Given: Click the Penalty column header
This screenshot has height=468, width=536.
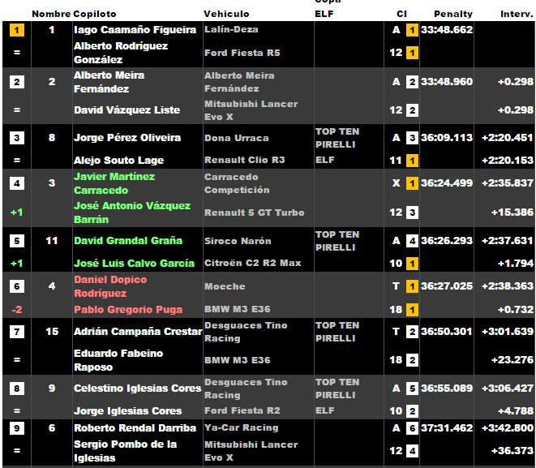Looking at the screenshot, I should coord(453,14).
